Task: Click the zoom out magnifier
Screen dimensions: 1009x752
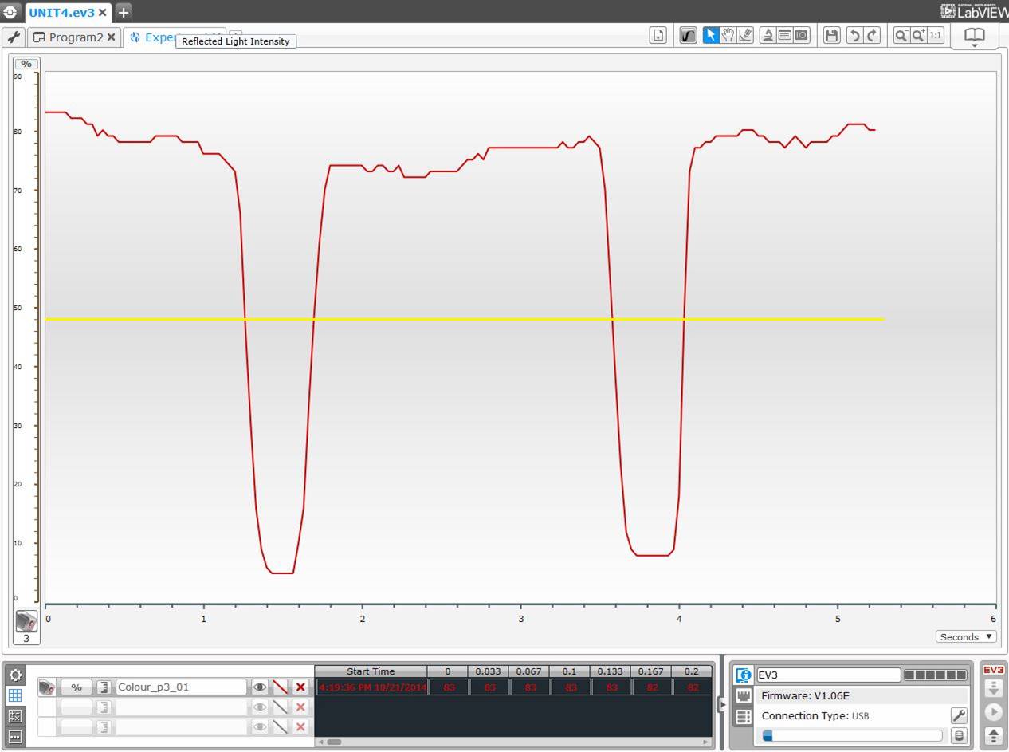Action: (x=901, y=35)
